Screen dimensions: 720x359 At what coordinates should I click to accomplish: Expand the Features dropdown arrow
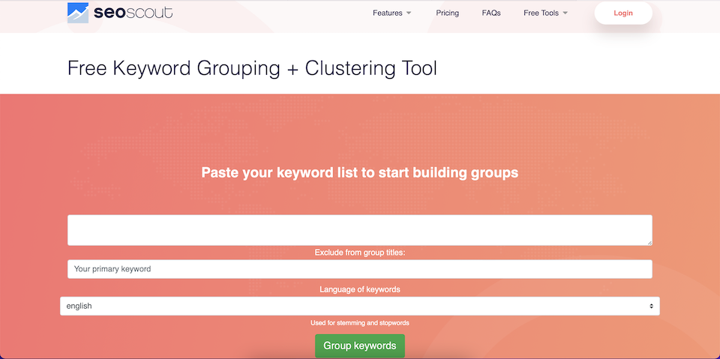tap(409, 13)
